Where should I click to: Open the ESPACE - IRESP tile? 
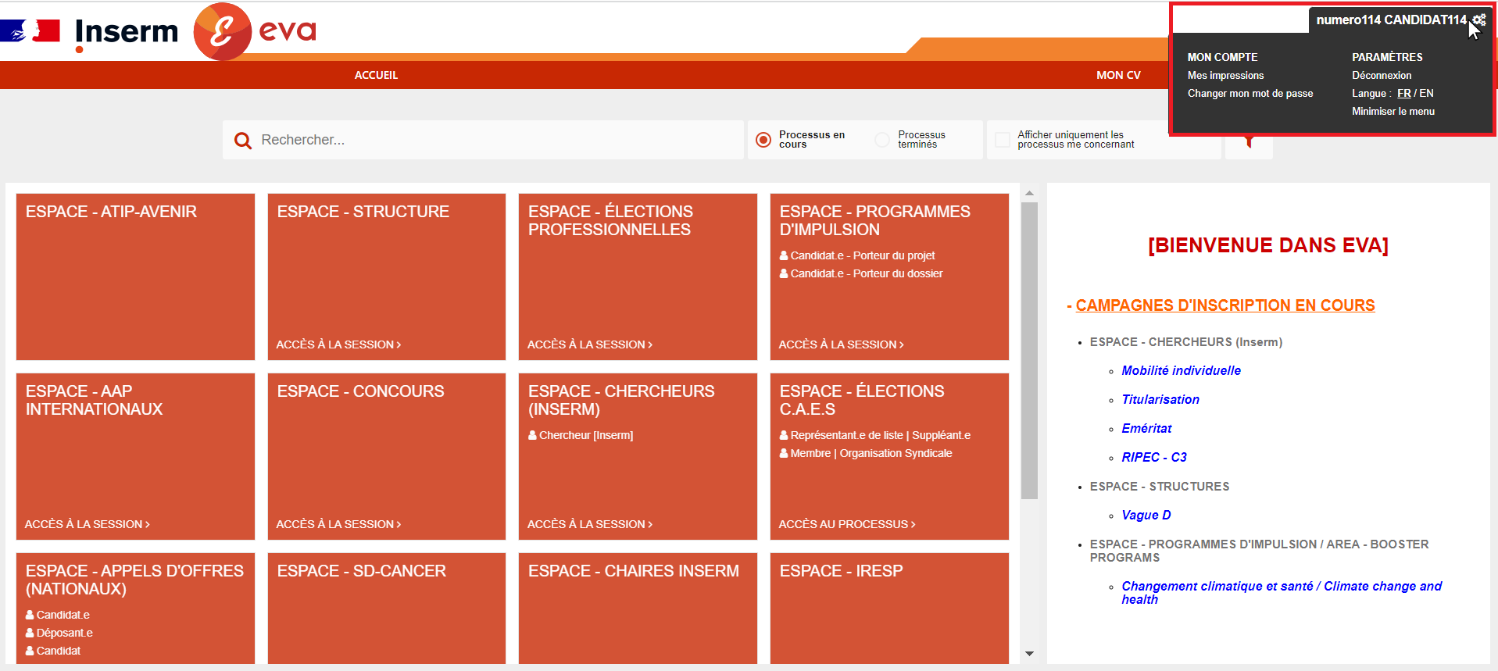(889, 609)
